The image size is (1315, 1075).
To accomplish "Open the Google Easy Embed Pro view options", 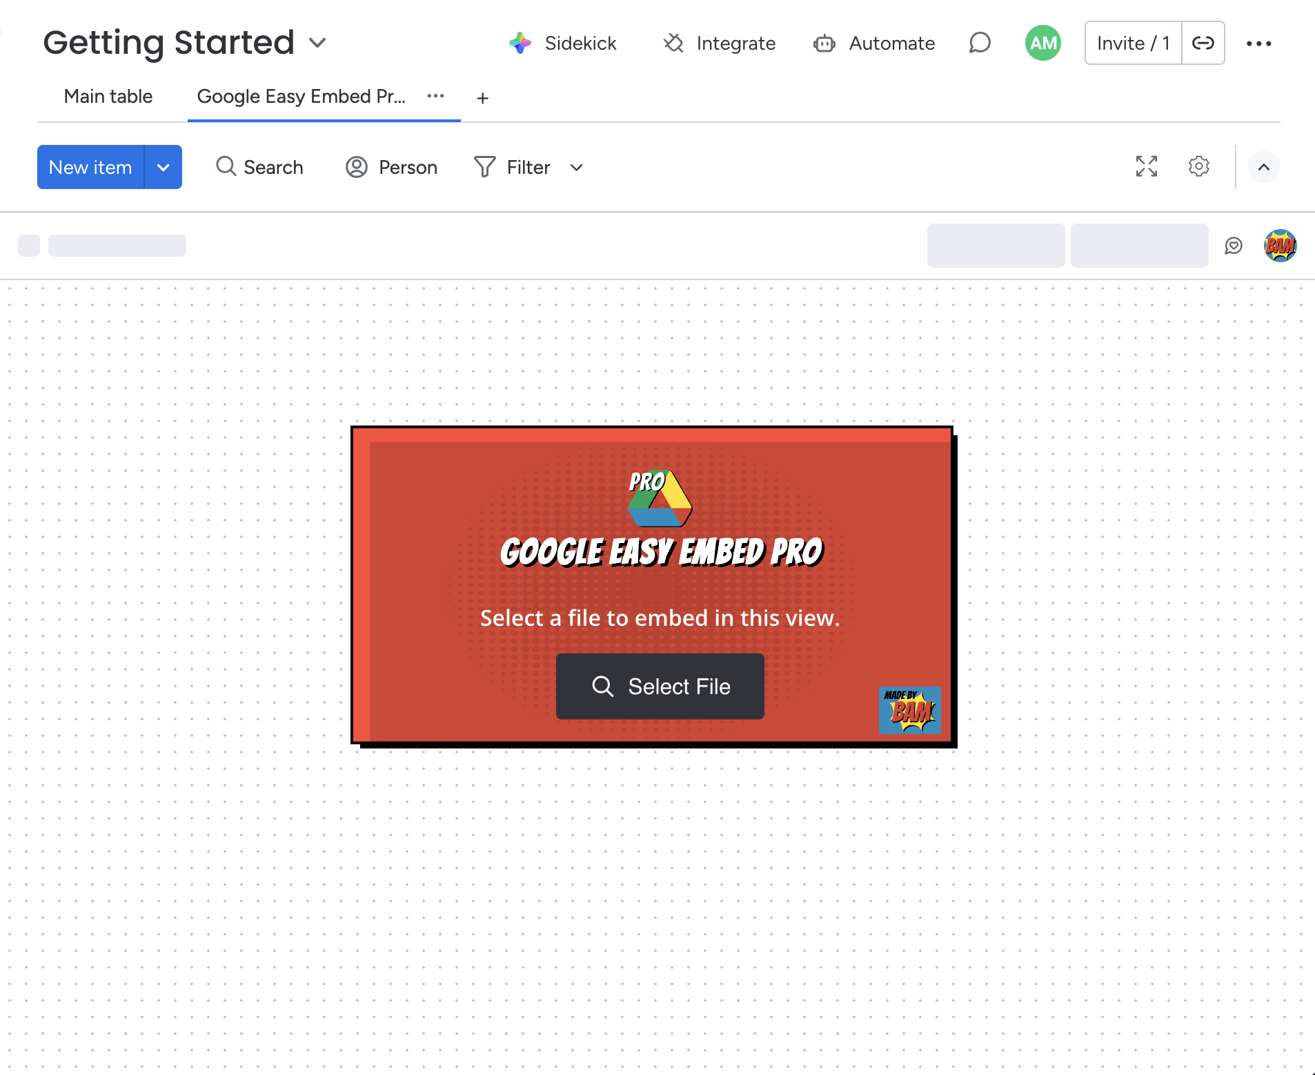I will pyautogui.click(x=435, y=97).
